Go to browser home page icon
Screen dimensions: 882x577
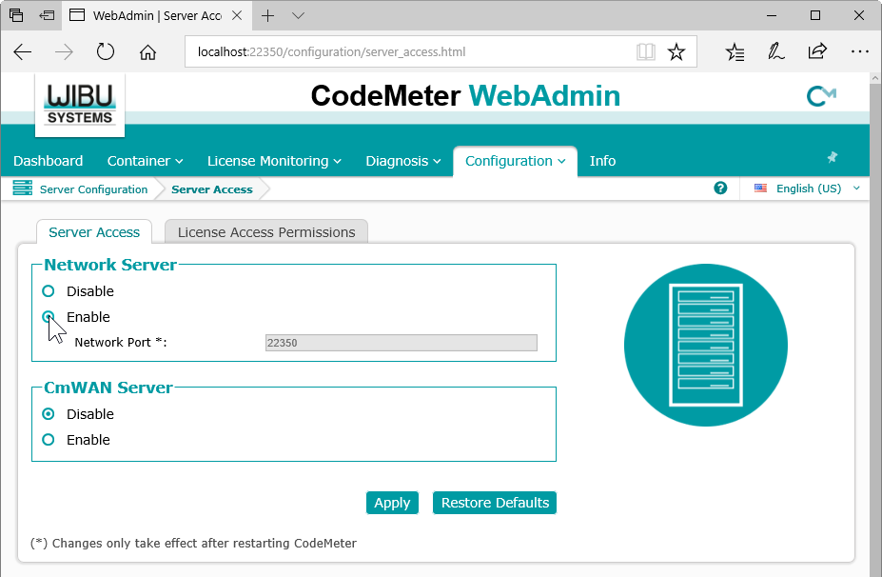[x=147, y=52]
